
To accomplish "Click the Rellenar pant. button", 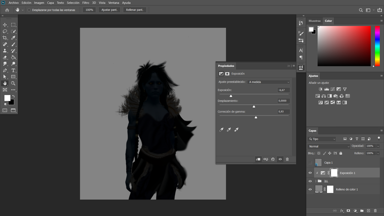I will [134, 10].
